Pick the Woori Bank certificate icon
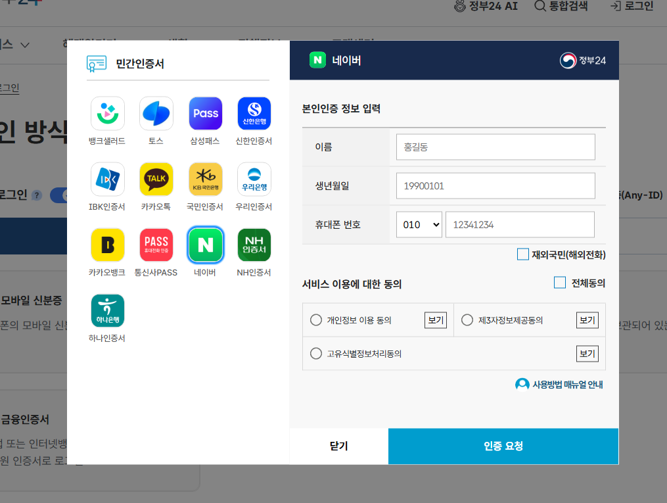This screenshot has width=667, height=503. (x=254, y=179)
